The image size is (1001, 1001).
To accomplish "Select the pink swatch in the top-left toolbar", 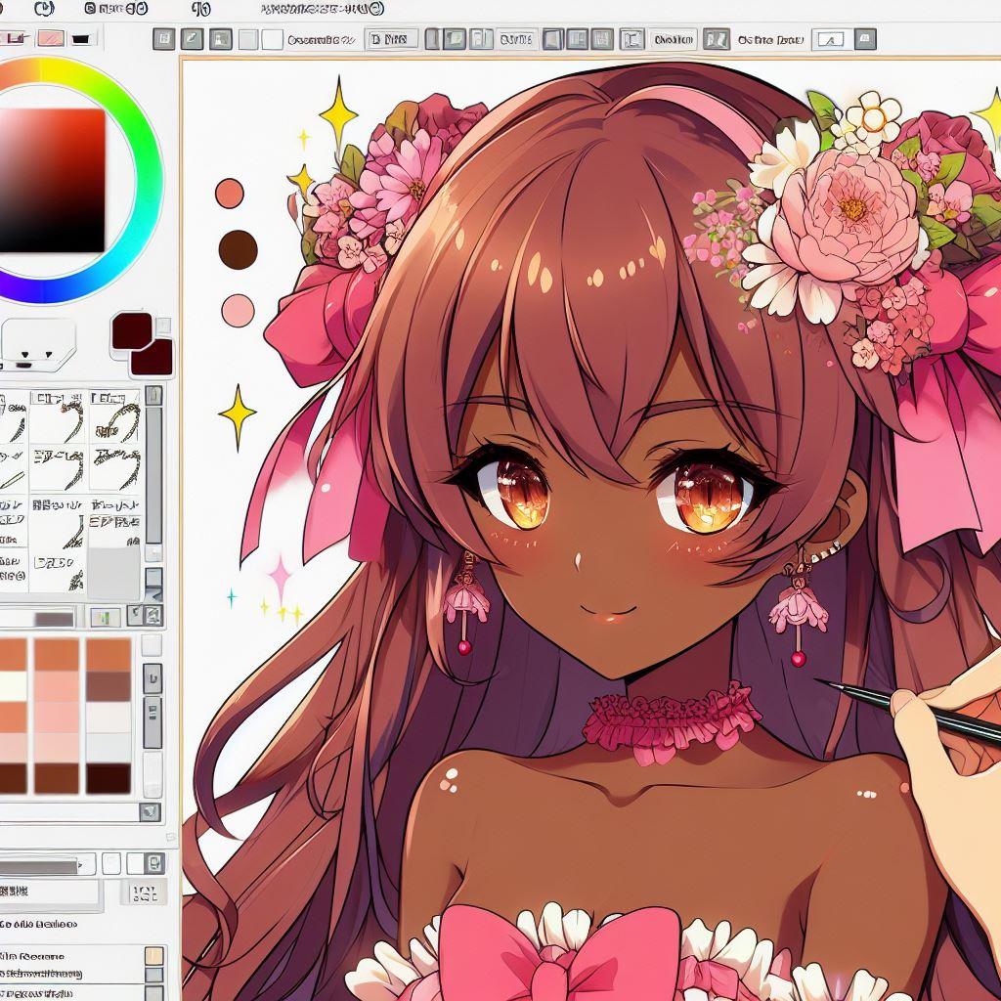I will point(49,39).
